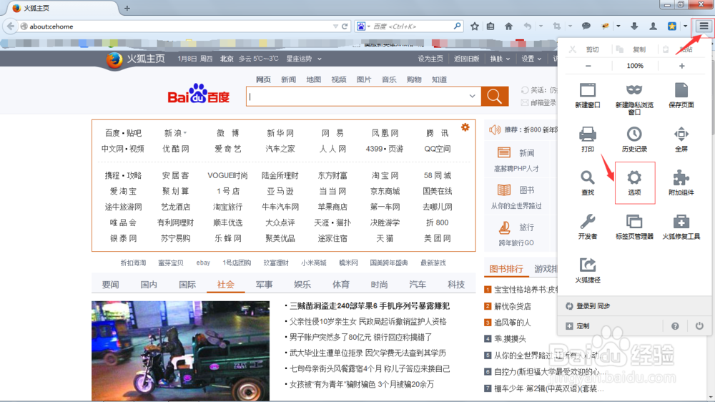Screen dimensions: 715x402
Task: Click the help question mark in menu
Action: (675, 325)
